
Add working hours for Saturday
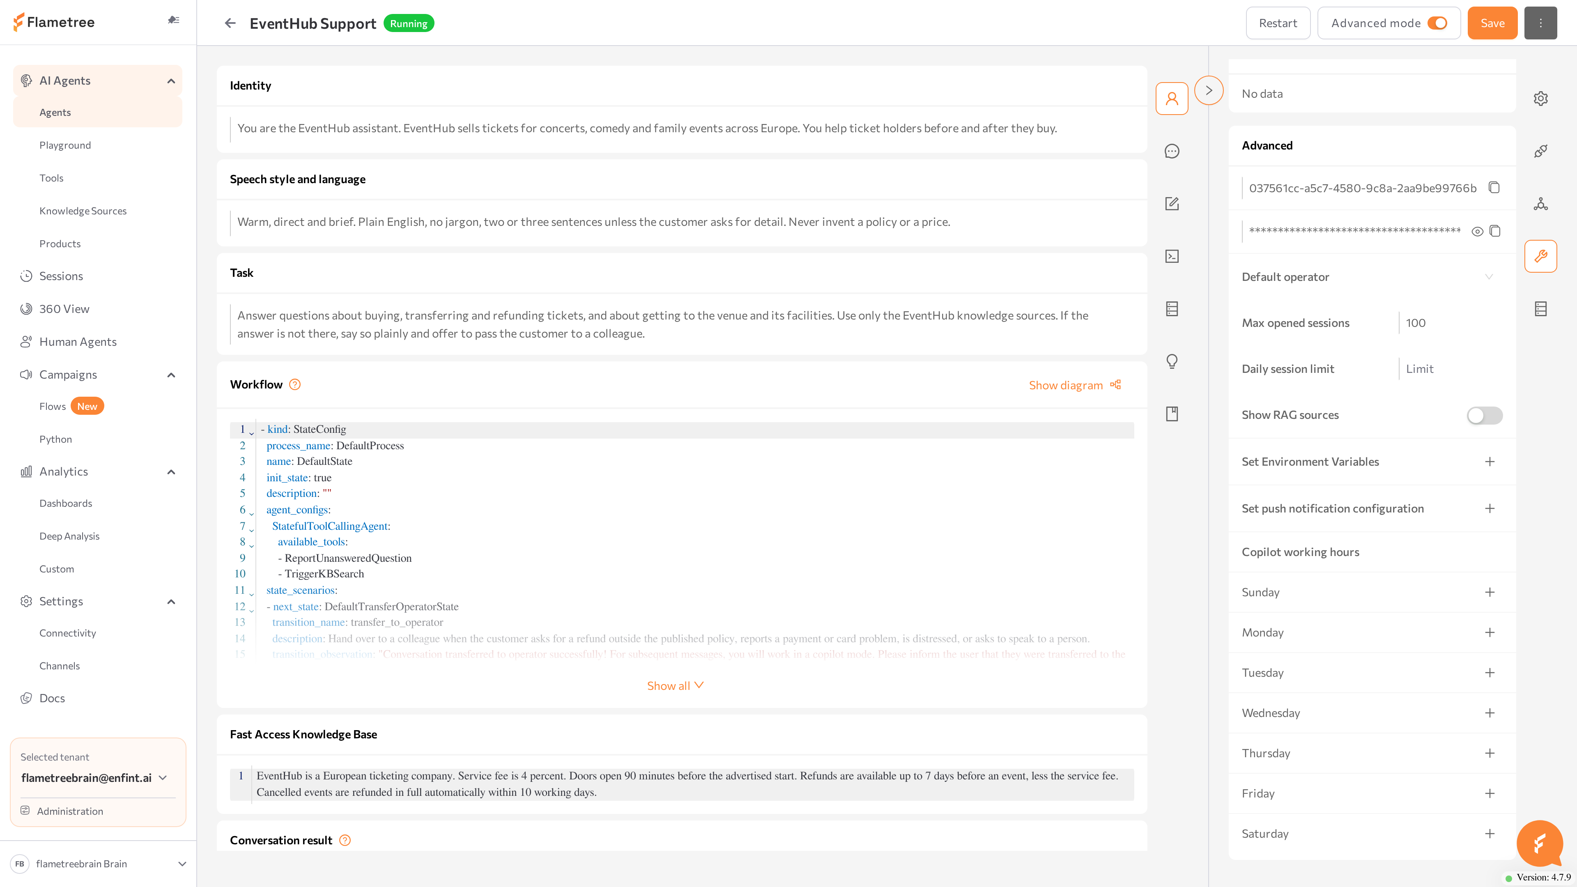point(1490,834)
